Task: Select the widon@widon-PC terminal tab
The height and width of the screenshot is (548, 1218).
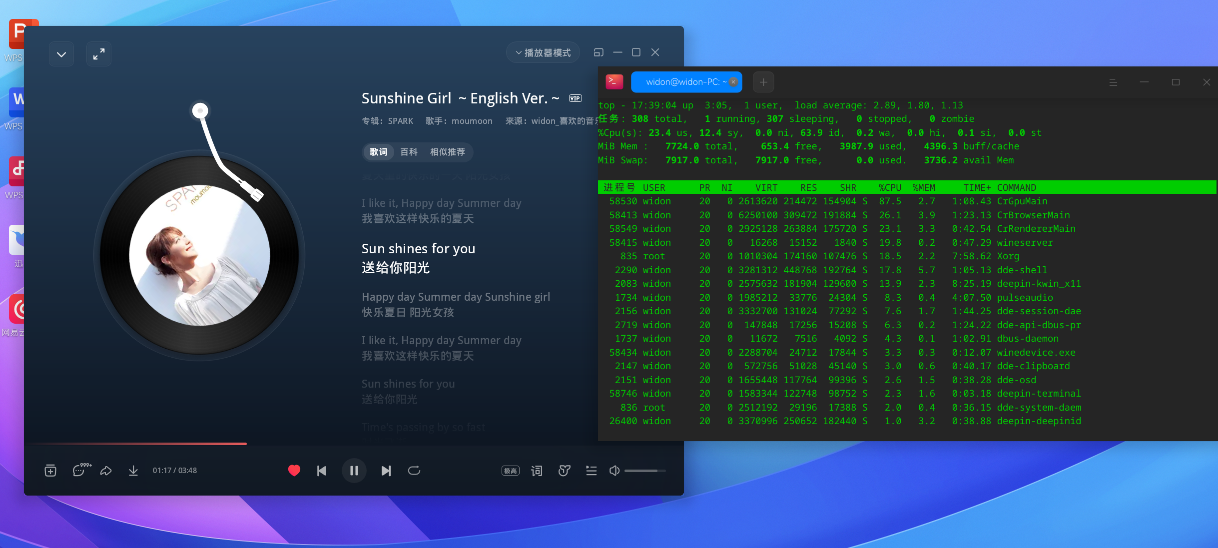Action: click(686, 82)
